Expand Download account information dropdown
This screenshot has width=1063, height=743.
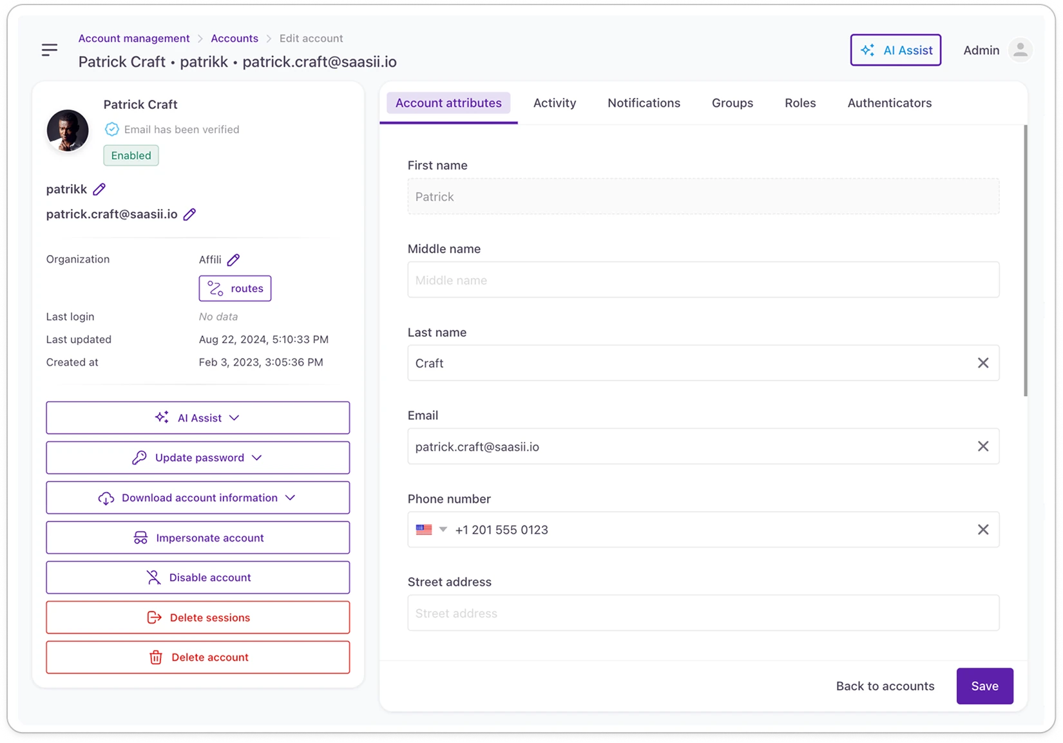tap(291, 498)
